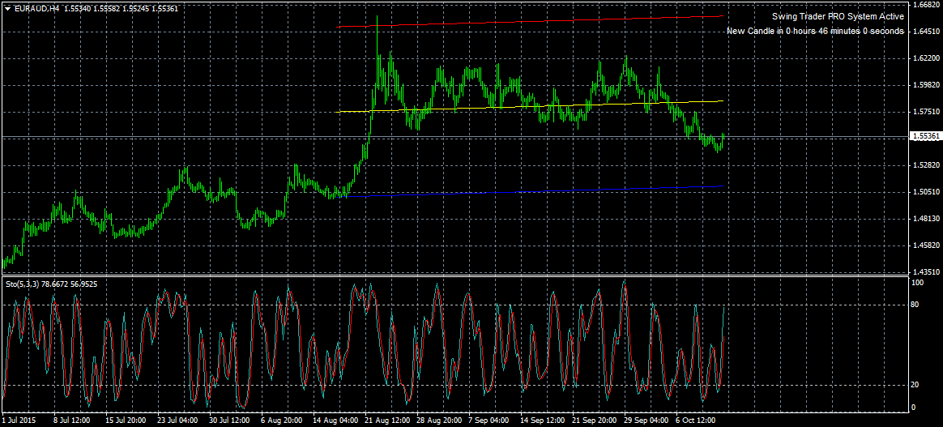
Task: Click the Sto(5,3,3) indicator label
Action: [51, 284]
